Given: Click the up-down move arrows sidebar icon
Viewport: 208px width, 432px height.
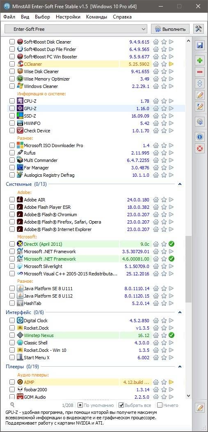Looking at the screenshot, I should pos(200,83).
